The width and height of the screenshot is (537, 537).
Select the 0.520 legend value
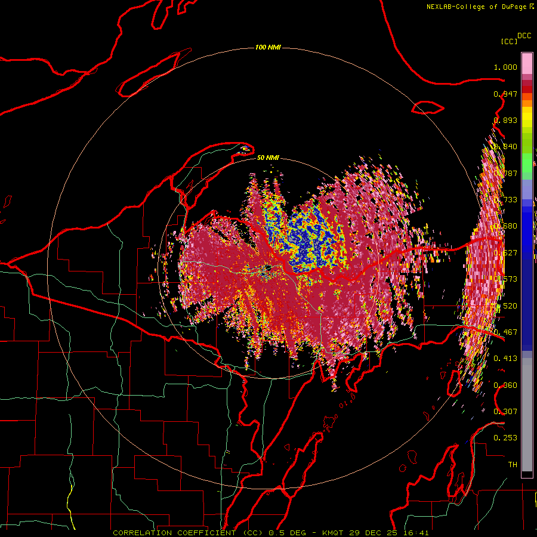pos(505,306)
